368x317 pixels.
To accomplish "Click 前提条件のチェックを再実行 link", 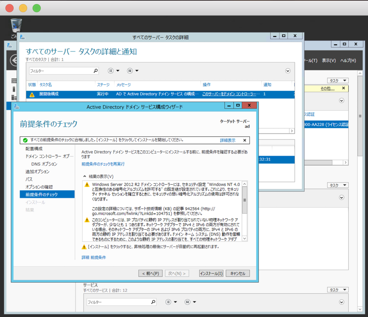I will pos(103,164).
